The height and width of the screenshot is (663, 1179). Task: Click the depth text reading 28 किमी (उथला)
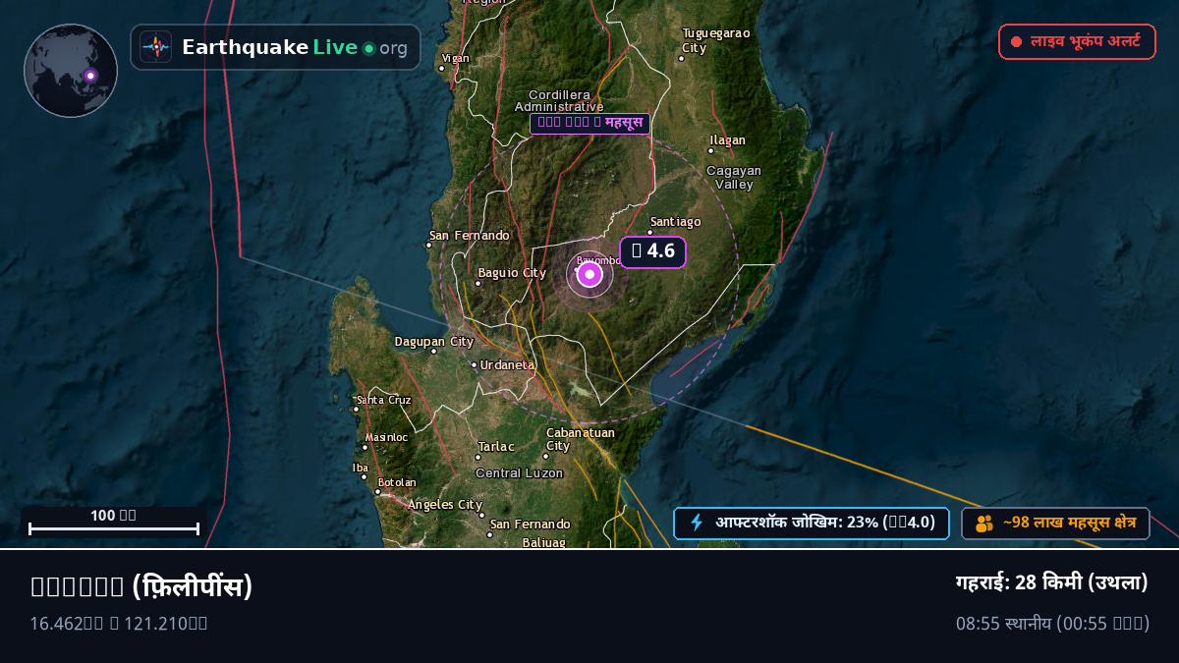point(1052,582)
